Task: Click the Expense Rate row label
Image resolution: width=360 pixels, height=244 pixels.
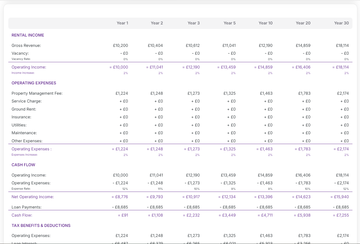Action: (21, 189)
